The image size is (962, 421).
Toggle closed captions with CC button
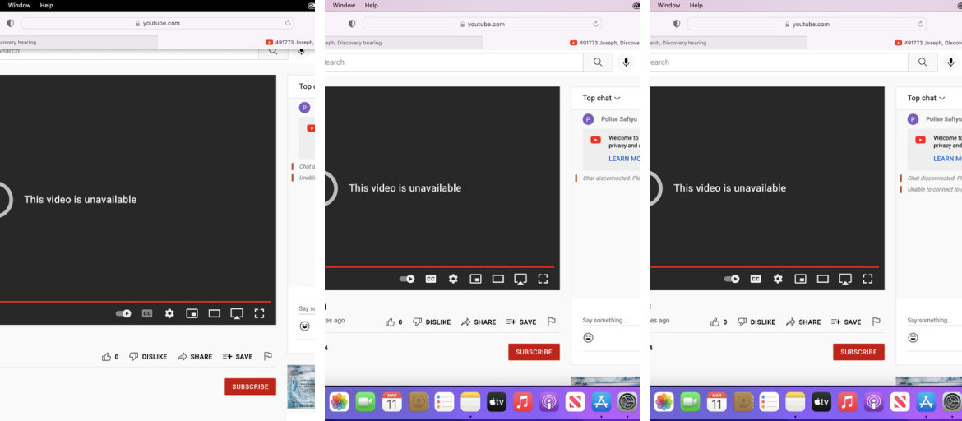click(x=431, y=279)
